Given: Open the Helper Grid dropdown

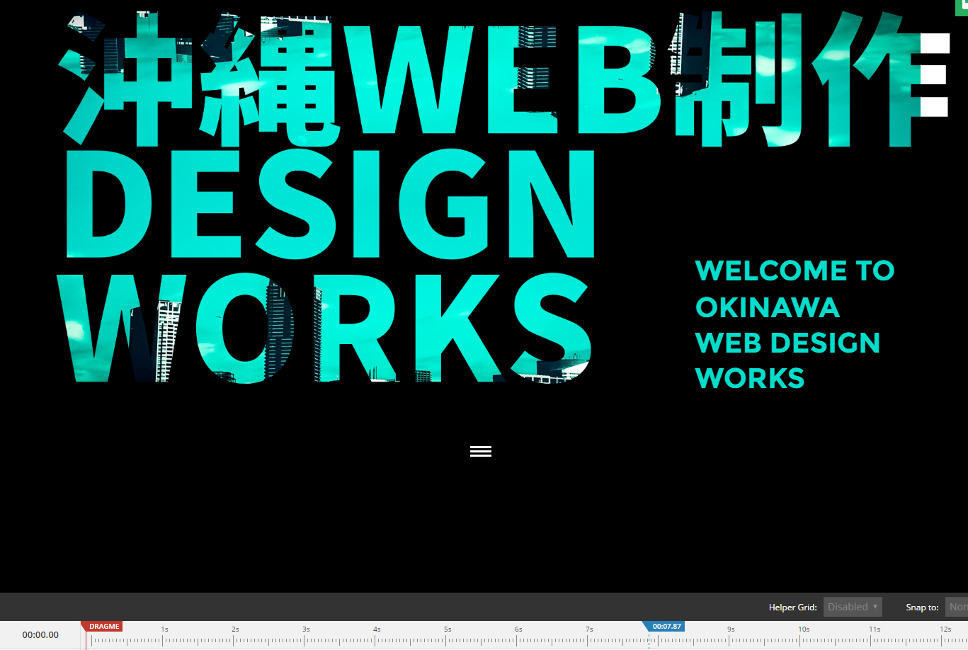Looking at the screenshot, I should pos(853,607).
